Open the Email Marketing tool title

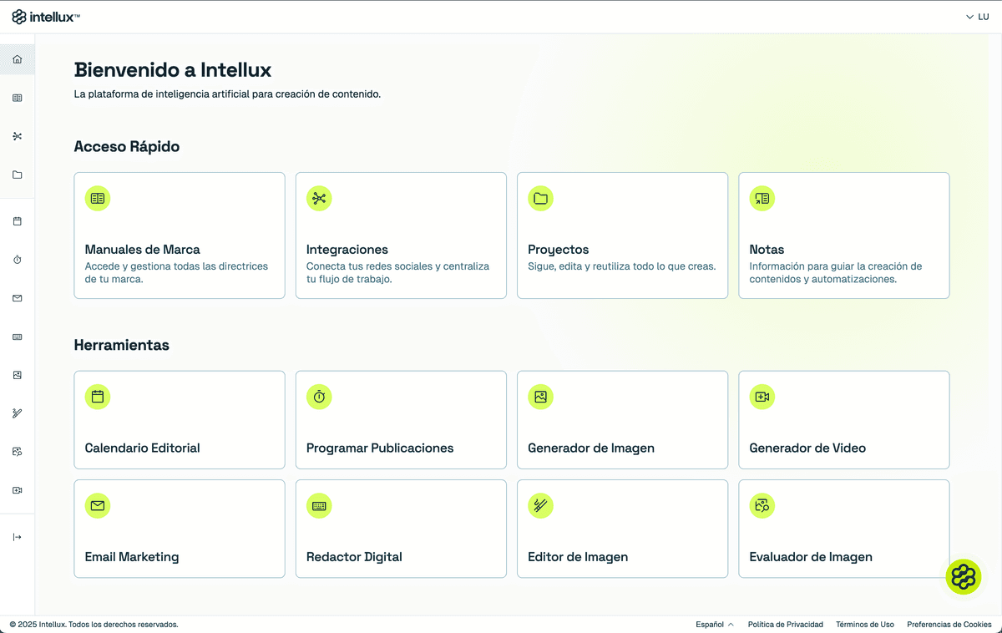tap(132, 556)
